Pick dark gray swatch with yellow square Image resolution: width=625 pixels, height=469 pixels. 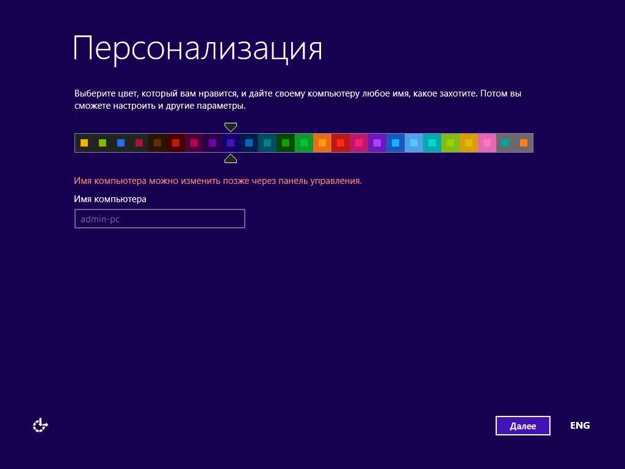[84, 143]
